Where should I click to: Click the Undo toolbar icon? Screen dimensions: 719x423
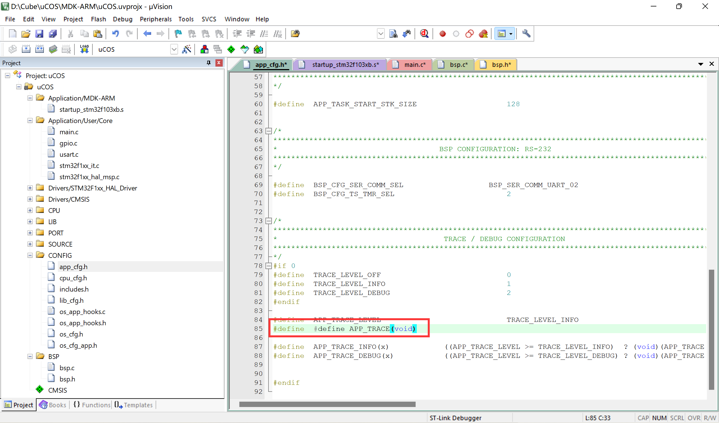(x=115, y=34)
